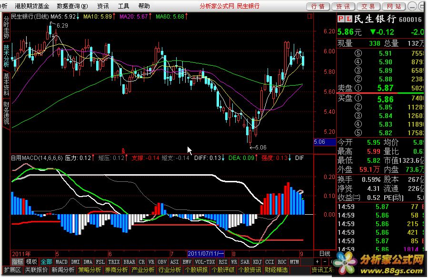428x278 pixels.
Task: Select the WR indicator
Action: pyautogui.click(x=234, y=262)
